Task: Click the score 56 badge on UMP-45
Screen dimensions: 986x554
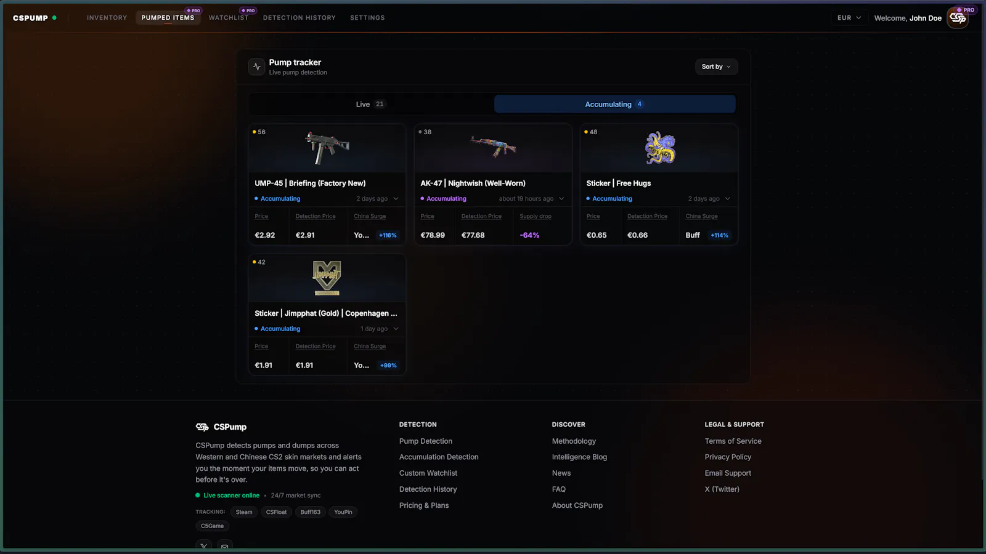Action: 259,132
